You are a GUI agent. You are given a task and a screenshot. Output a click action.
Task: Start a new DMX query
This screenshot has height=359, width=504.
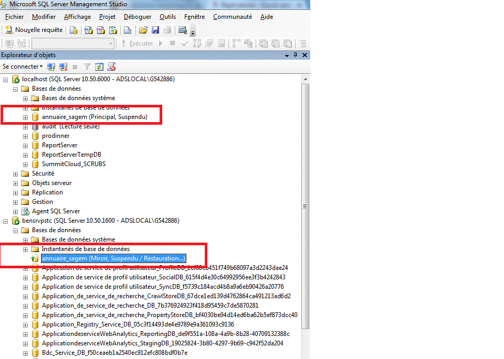(101, 30)
